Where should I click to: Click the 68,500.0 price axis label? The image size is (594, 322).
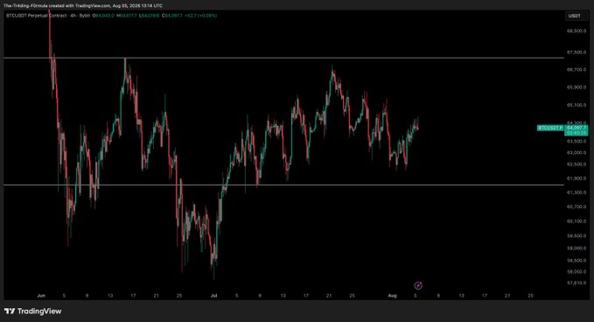(x=577, y=31)
